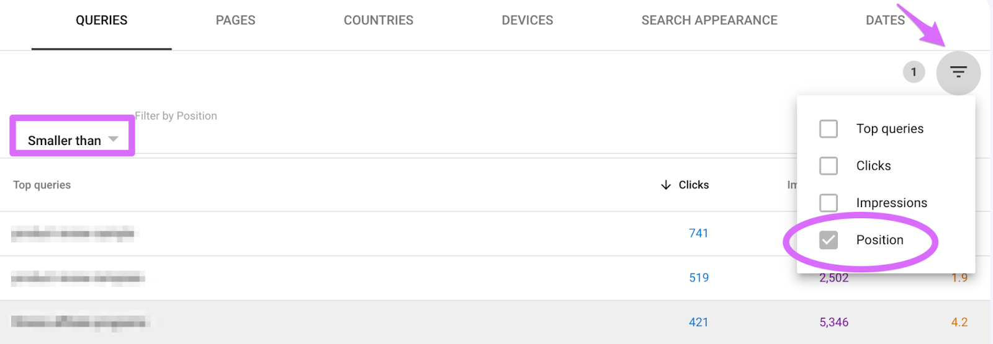Viewport: 993px width, 344px height.
Task: Select the Devices tab
Action: [x=527, y=20]
